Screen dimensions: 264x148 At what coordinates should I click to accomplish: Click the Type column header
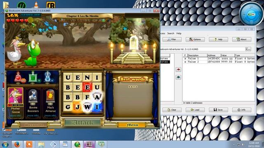coord(245,55)
